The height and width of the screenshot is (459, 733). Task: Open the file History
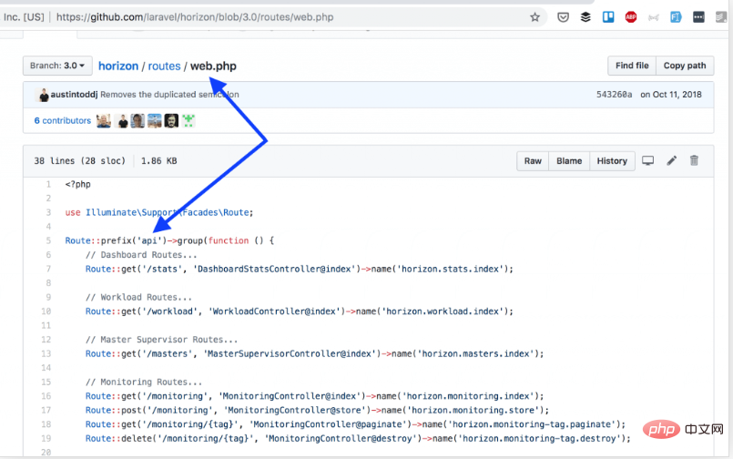[x=612, y=161]
